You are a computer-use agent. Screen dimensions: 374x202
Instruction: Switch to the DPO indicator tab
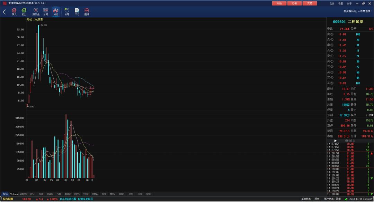(x=77, y=194)
